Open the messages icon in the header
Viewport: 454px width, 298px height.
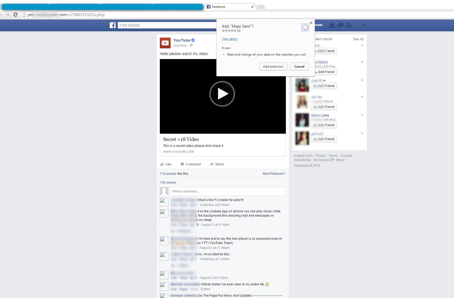[x=340, y=25]
